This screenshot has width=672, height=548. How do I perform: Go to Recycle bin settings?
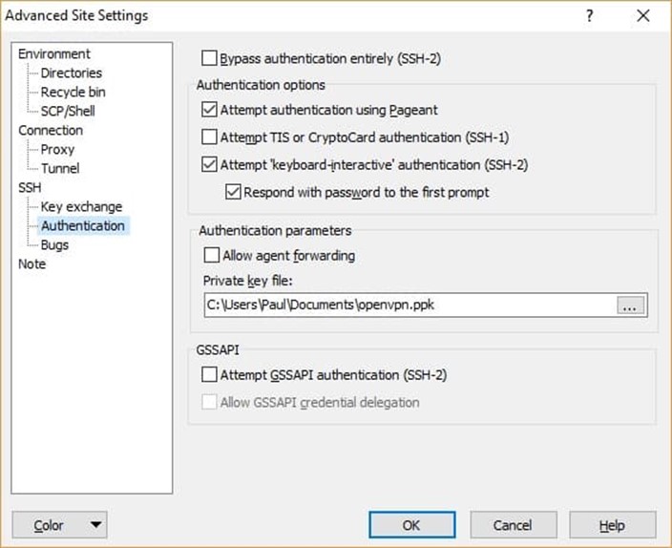(x=73, y=93)
